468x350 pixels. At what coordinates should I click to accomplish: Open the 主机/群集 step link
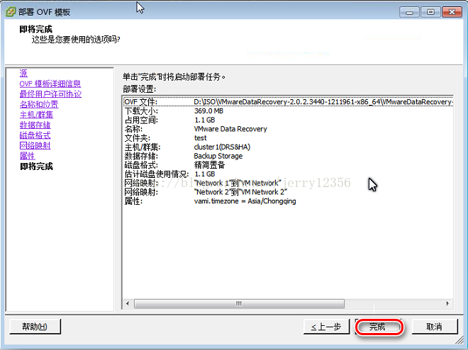click(x=36, y=115)
